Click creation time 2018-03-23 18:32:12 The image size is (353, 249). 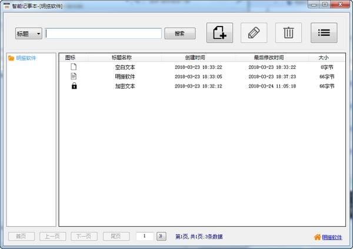point(198,86)
